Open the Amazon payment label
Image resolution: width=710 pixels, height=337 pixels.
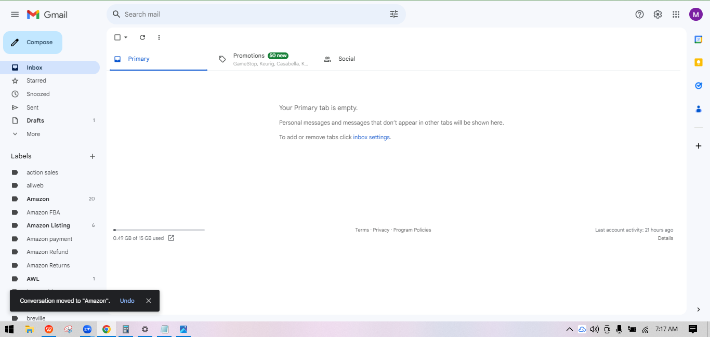pos(50,239)
